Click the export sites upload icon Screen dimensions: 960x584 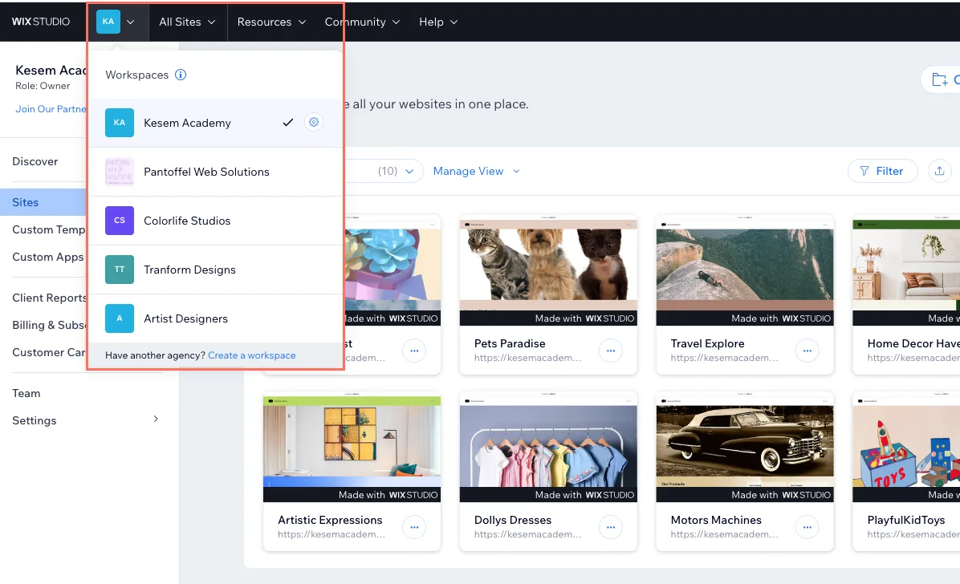pyautogui.click(x=939, y=171)
